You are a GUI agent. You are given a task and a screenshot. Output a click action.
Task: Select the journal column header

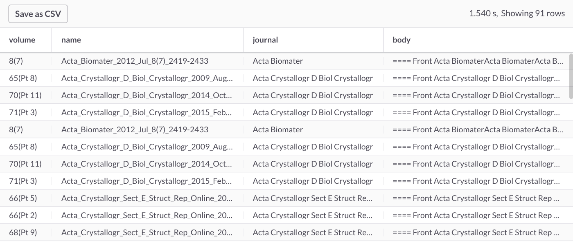(265, 40)
